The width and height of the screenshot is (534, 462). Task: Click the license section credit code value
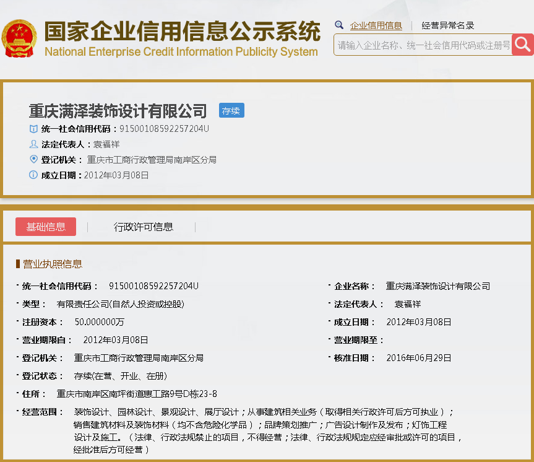point(153,286)
